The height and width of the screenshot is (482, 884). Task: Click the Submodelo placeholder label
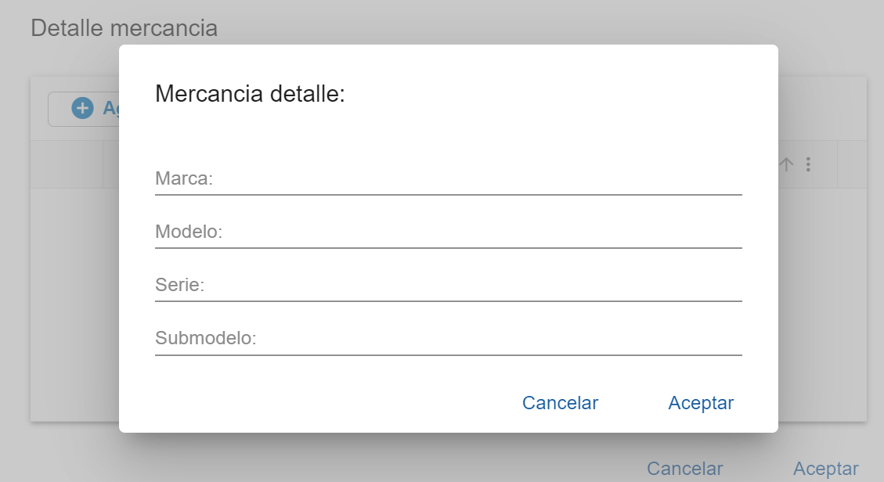tap(206, 338)
